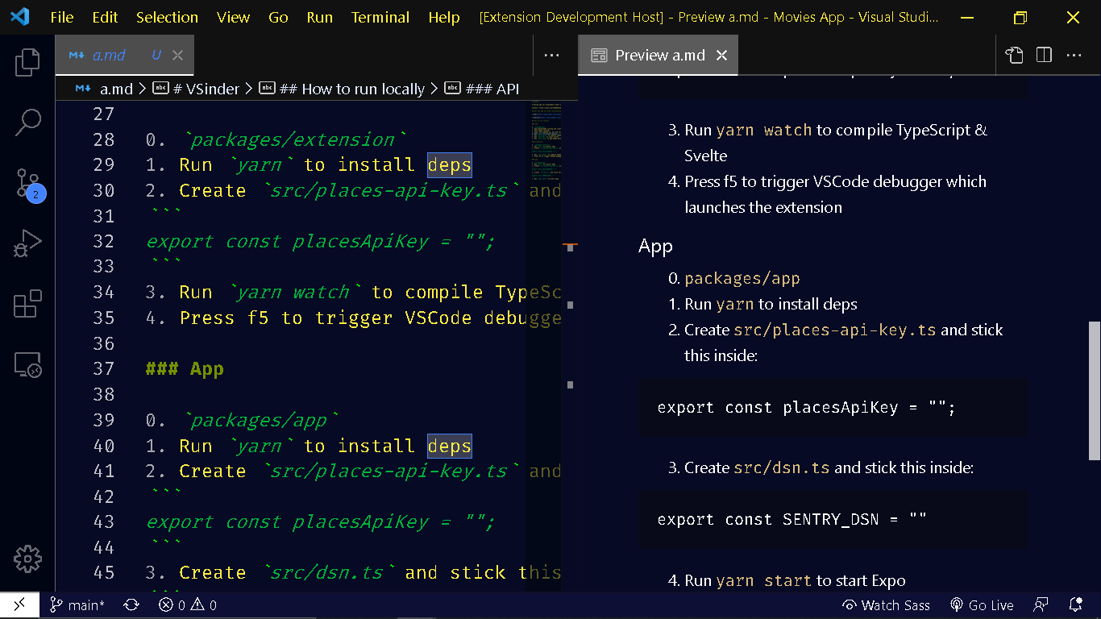The image size is (1101, 619).
Task: Click 'App' heading in preview pane
Action: coord(655,246)
